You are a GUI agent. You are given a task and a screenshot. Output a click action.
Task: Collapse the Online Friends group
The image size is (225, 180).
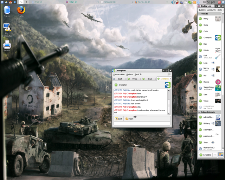click(x=199, y=112)
